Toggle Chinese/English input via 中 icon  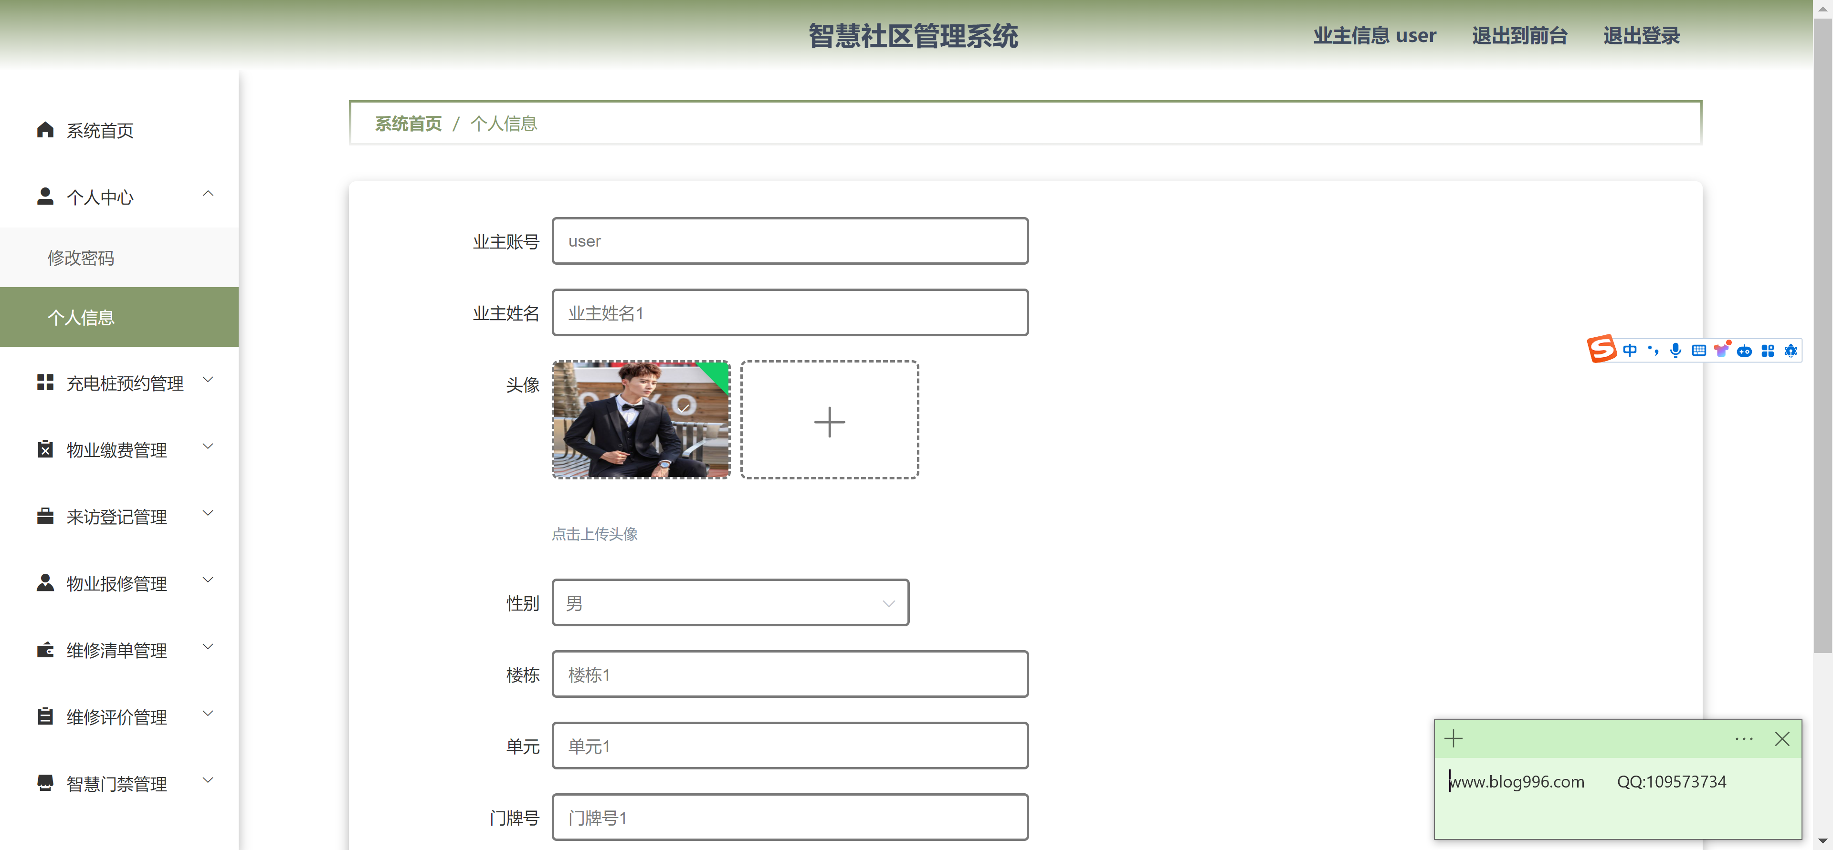[x=1630, y=350]
